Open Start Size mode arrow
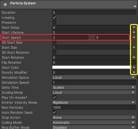Image resolution: width=138 pixels, height=129 pixels. (134, 47)
